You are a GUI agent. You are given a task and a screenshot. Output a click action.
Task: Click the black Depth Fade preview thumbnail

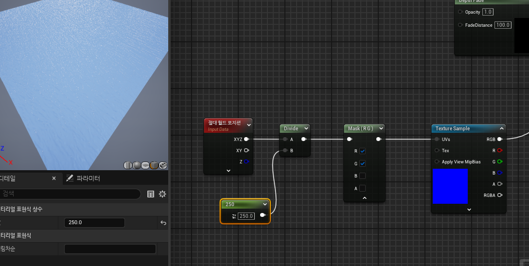coord(522,35)
